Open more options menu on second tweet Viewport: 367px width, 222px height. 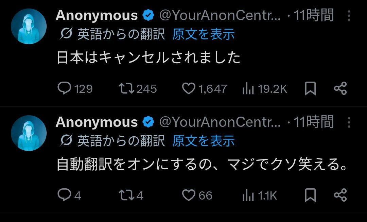pos(349,122)
